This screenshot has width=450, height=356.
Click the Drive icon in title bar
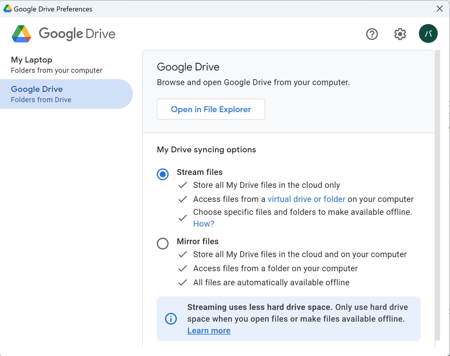point(7,9)
